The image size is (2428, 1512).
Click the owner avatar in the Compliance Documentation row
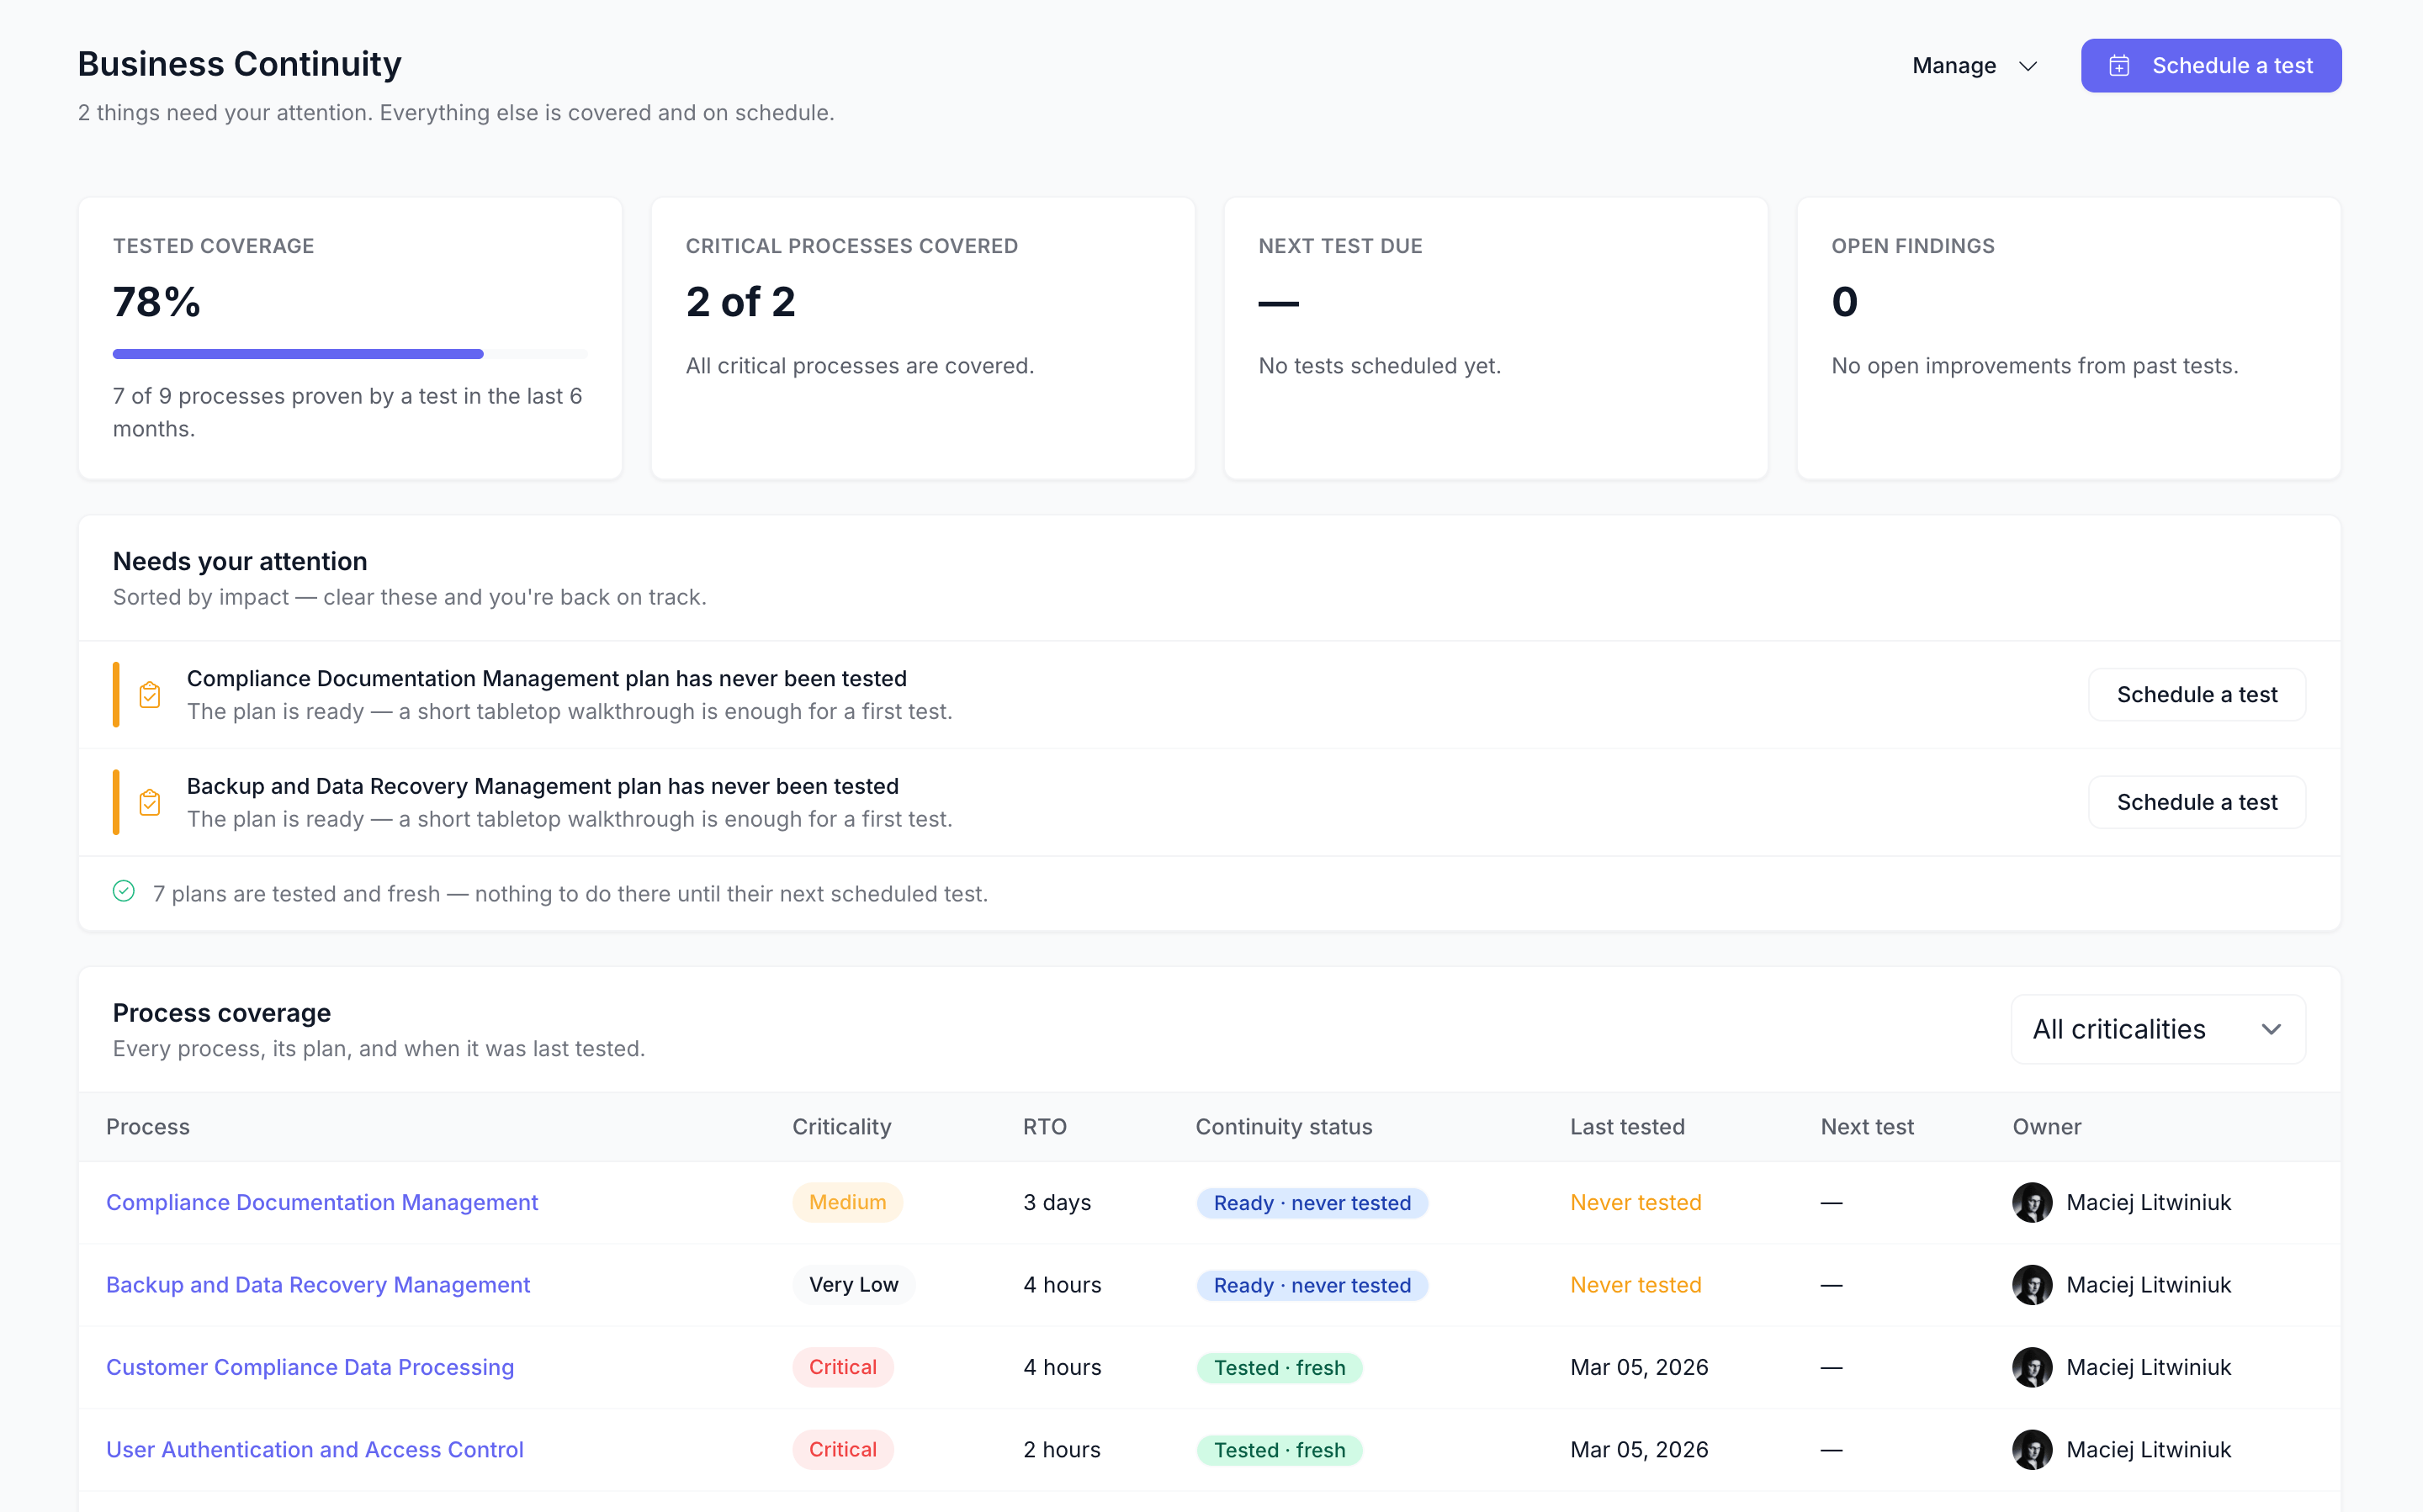pyautogui.click(x=2032, y=1202)
